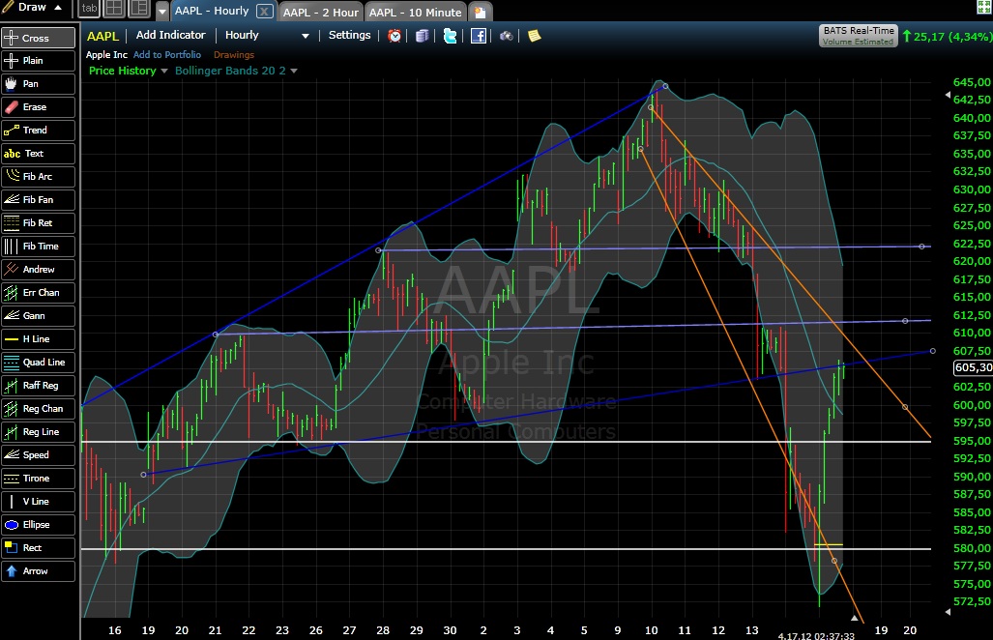Screen dimensions: 993x640
Task: Open the yellow sticky note icon
Action: tap(534, 35)
